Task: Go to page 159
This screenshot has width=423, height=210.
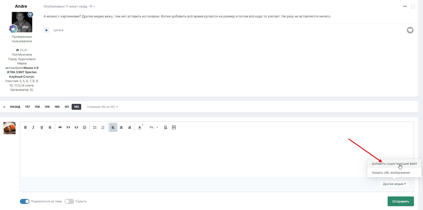Action: (47, 107)
